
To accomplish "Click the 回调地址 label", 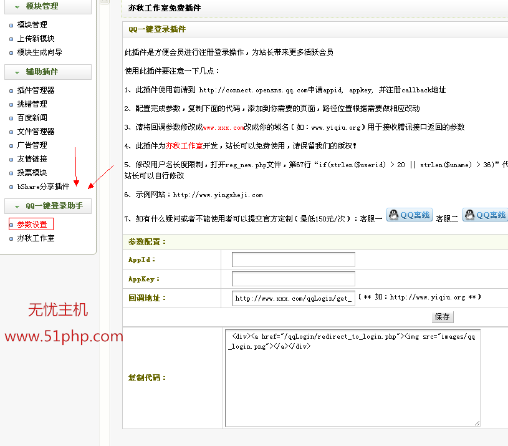I will click(x=146, y=298).
